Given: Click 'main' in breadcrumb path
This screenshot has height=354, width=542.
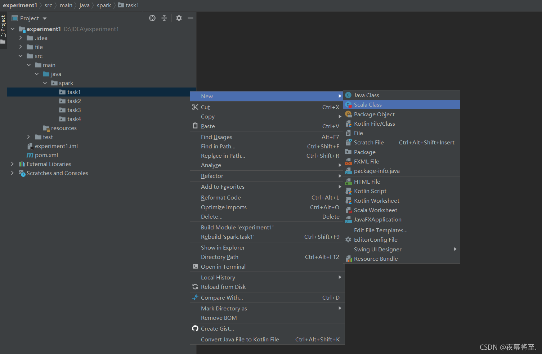Looking at the screenshot, I should [66, 5].
